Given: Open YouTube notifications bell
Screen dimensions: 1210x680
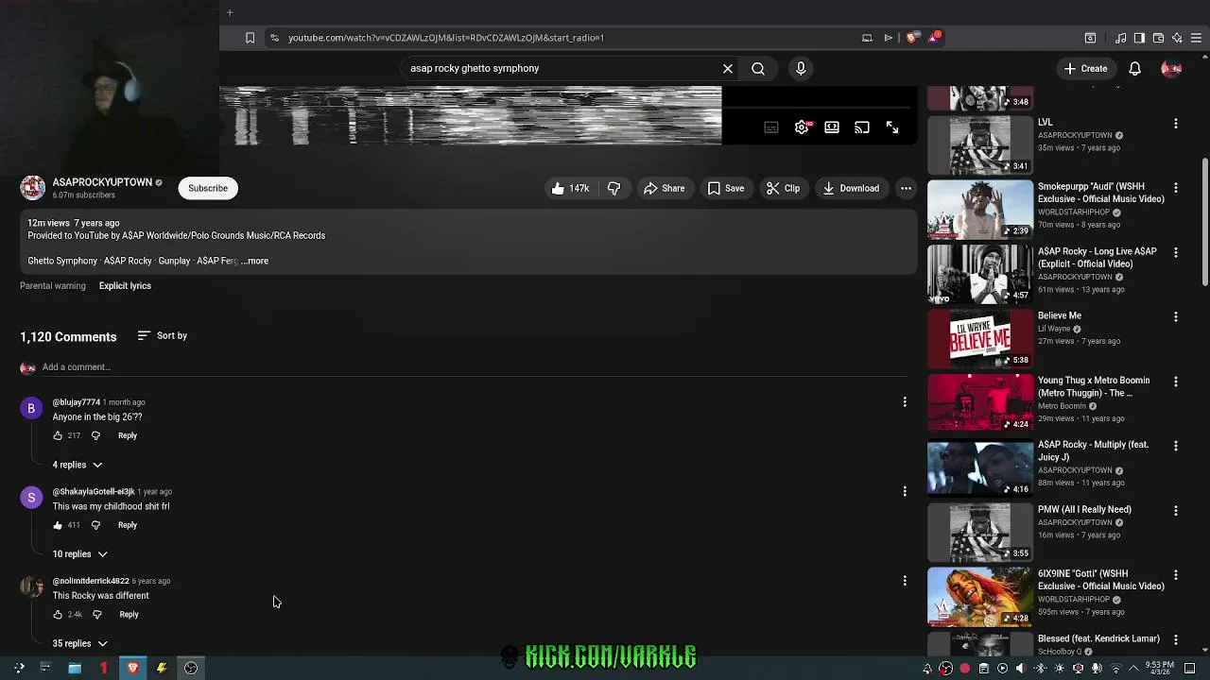Looking at the screenshot, I should tap(1135, 69).
